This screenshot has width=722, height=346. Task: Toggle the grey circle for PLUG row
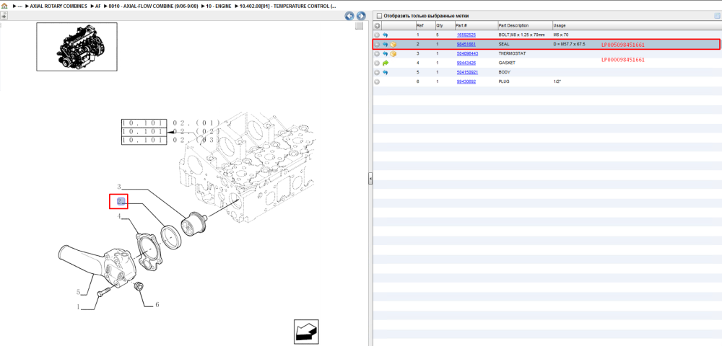pos(377,81)
